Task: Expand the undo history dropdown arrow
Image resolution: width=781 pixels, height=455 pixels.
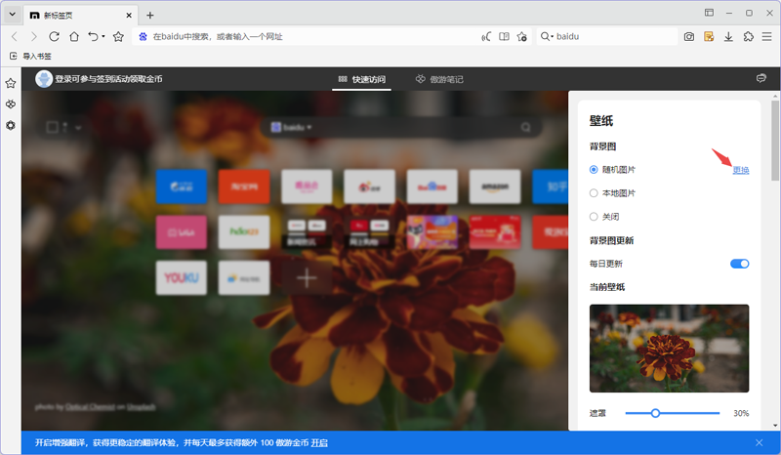Action: (x=103, y=36)
